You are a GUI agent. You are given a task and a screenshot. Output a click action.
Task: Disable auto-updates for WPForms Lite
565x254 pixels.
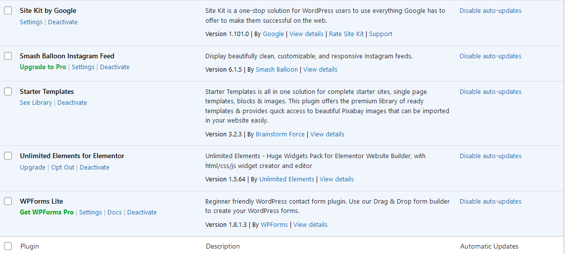pyautogui.click(x=490, y=201)
